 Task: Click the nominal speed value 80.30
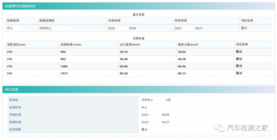pos(124,73)
